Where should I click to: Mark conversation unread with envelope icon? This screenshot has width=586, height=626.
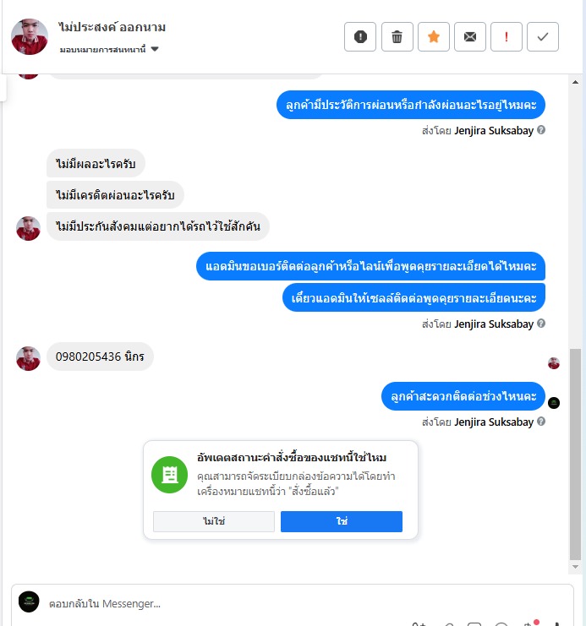click(x=469, y=36)
